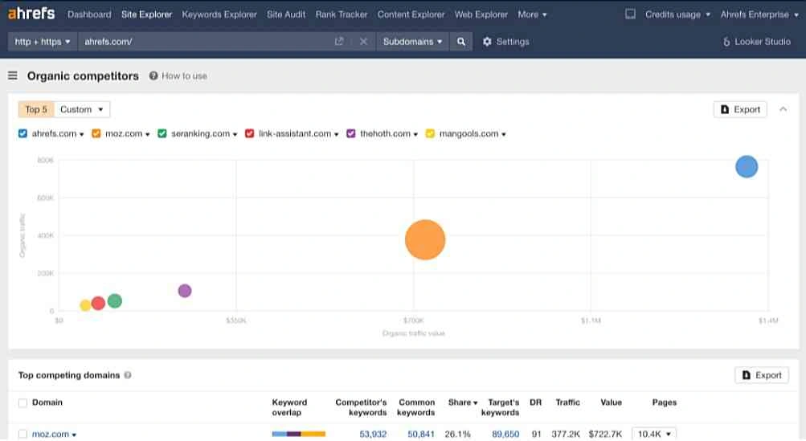Uncheck the moz.com legend checkbox
Screen dimensions: 806x441
coord(96,133)
